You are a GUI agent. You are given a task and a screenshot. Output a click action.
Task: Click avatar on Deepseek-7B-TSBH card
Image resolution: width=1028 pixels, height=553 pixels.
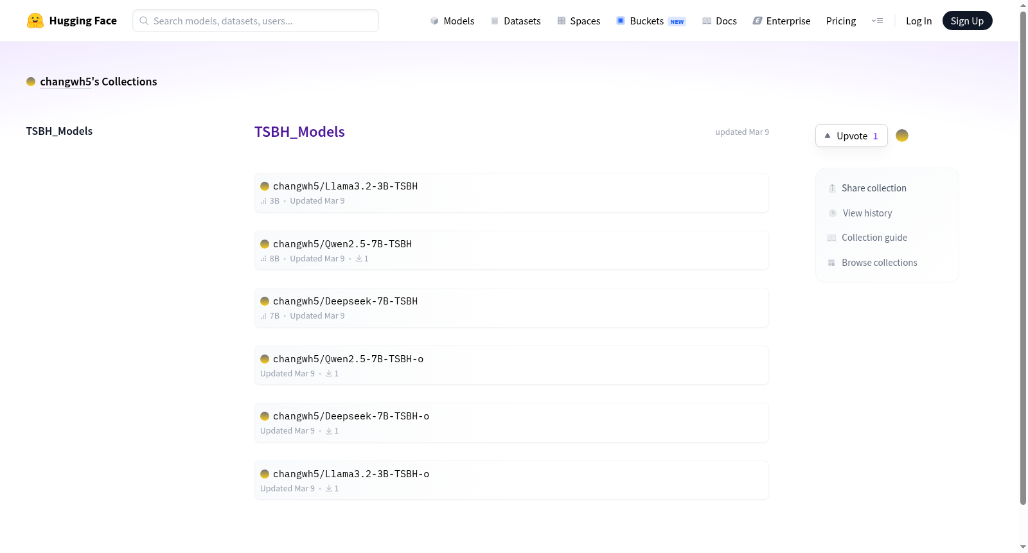pyautogui.click(x=265, y=301)
